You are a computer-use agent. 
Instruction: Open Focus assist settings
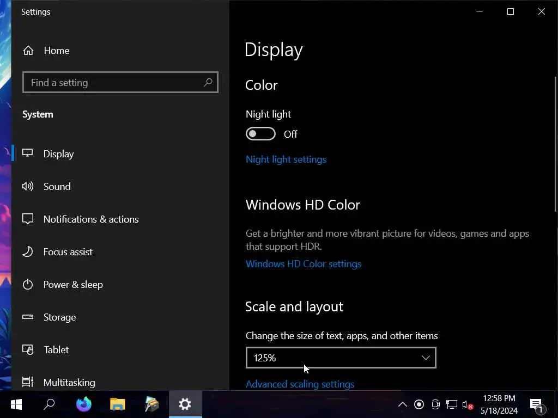[120, 251]
